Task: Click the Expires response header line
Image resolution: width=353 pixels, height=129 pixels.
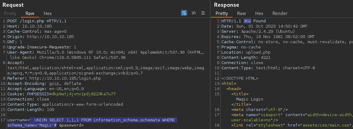Action: tap(268, 36)
